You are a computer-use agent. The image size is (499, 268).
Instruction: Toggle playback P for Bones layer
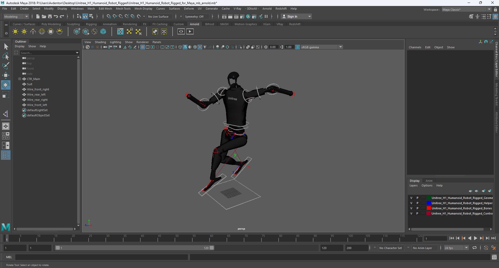417,208
